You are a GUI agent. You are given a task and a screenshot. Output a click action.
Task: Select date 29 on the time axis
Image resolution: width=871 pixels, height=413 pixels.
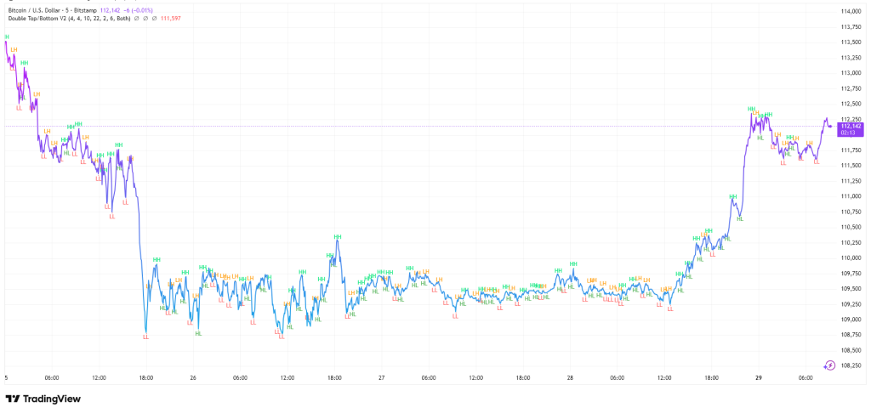759,377
